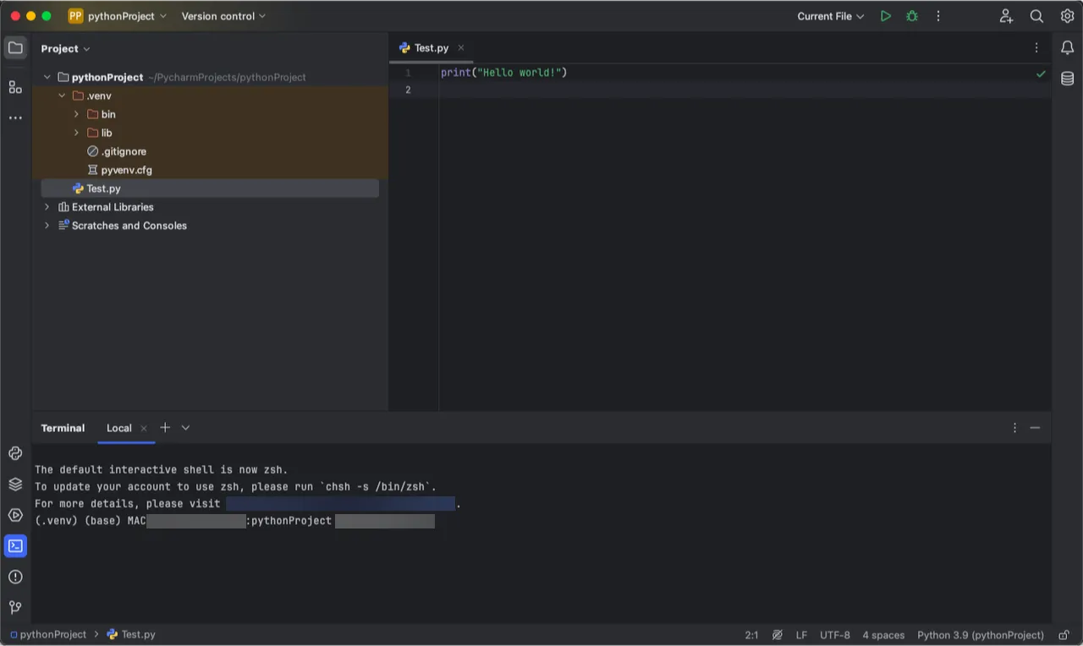Change UTF-8 file encoding
Image resolution: width=1083 pixels, height=646 pixels.
[835, 635]
